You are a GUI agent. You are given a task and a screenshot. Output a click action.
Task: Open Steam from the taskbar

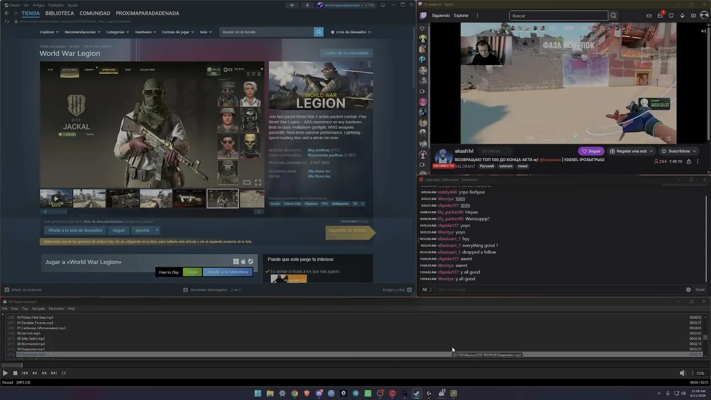[417, 393]
